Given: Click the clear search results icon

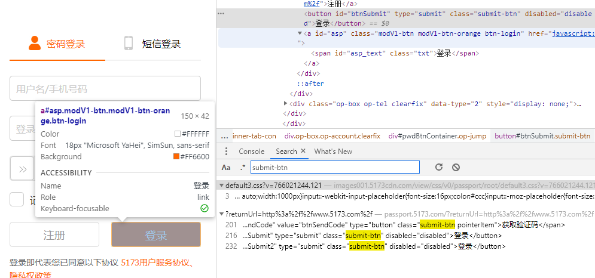Looking at the screenshot, I should 456,167.
